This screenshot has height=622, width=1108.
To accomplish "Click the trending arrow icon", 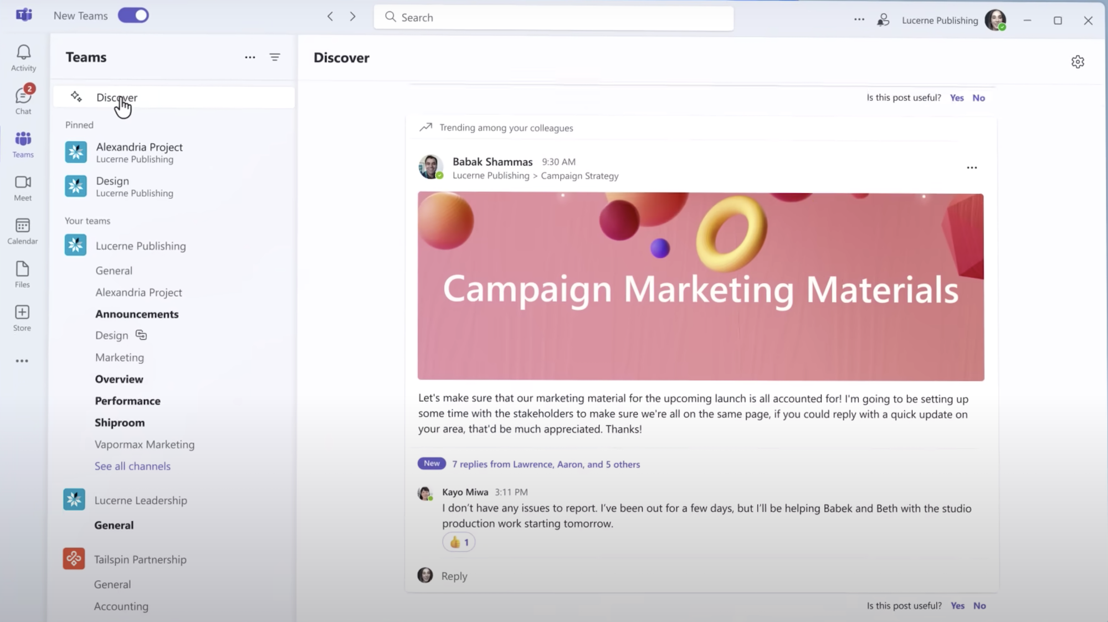I will pyautogui.click(x=425, y=128).
